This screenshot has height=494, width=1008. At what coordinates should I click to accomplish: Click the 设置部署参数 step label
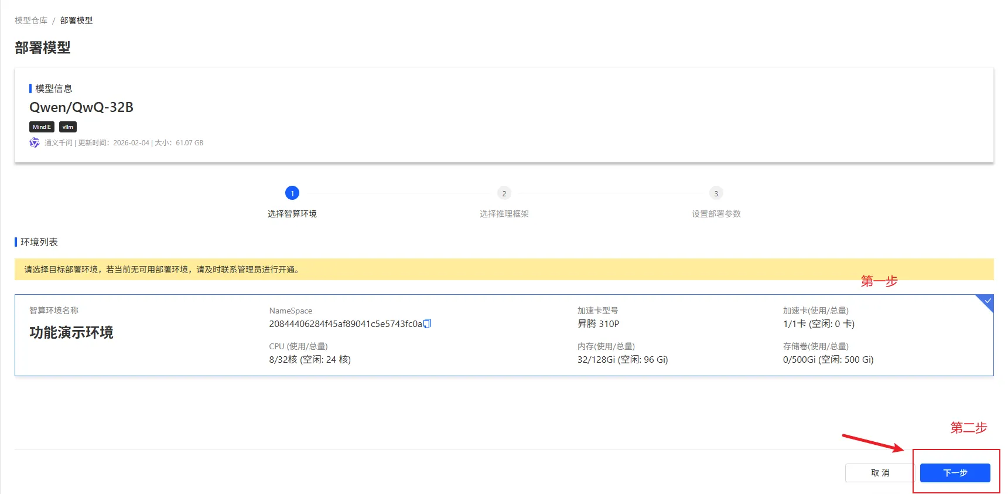716,214
